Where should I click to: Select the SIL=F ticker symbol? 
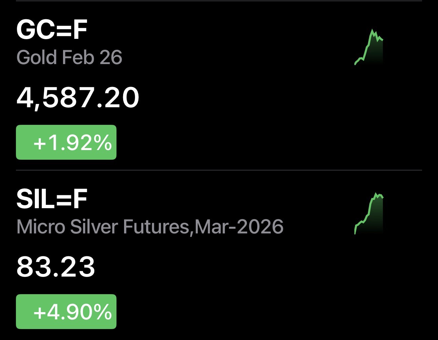52,199
